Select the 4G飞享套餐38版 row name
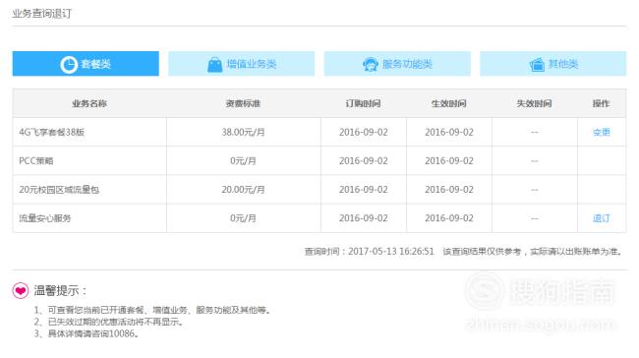Viewport: 639px width, 358px height. coord(52,132)
